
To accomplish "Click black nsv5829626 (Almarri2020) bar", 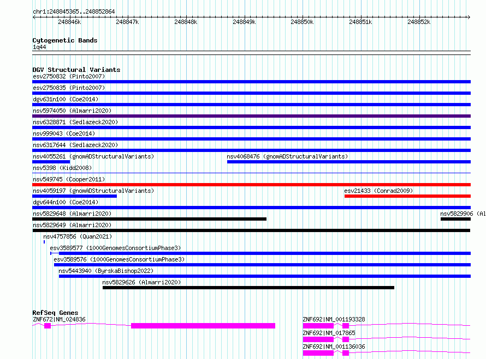I will pos(248,288).
